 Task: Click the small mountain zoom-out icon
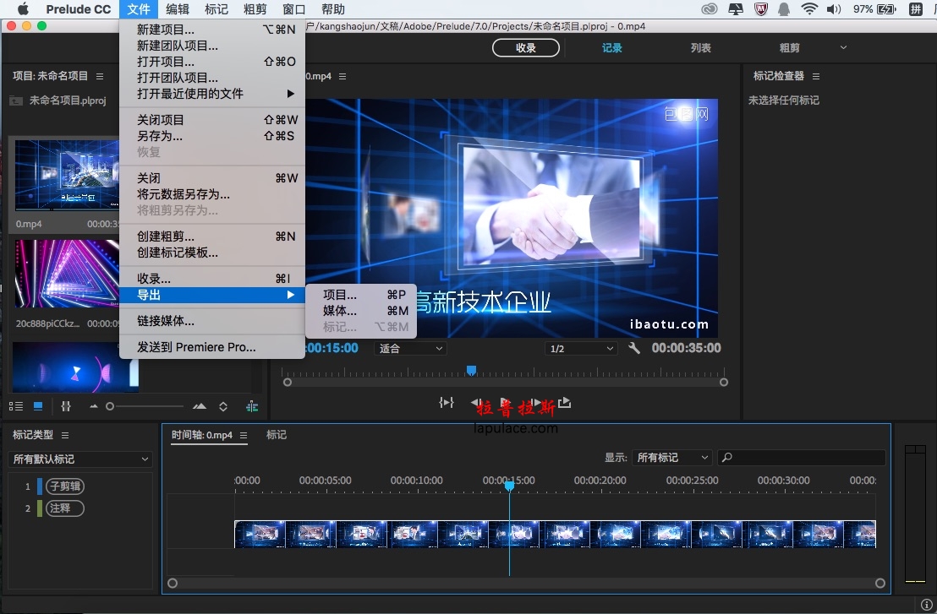pyautogui.click(x=93, y=406)
